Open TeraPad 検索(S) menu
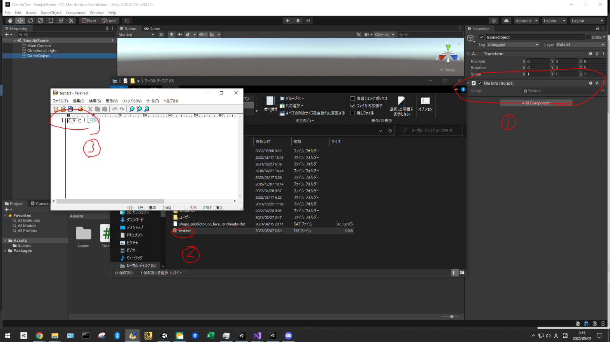The width and height of the screenshot is (610, 342). [x=95, y=101]
